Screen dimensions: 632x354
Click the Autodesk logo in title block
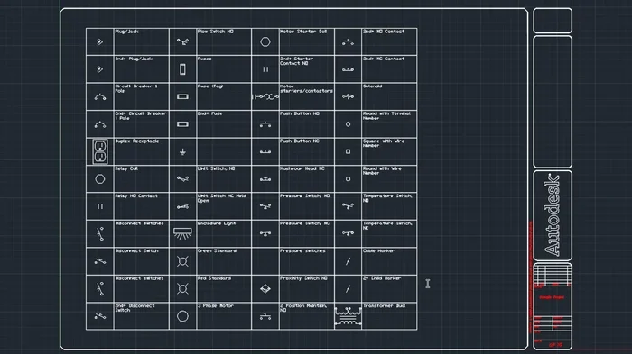(553, 215)
